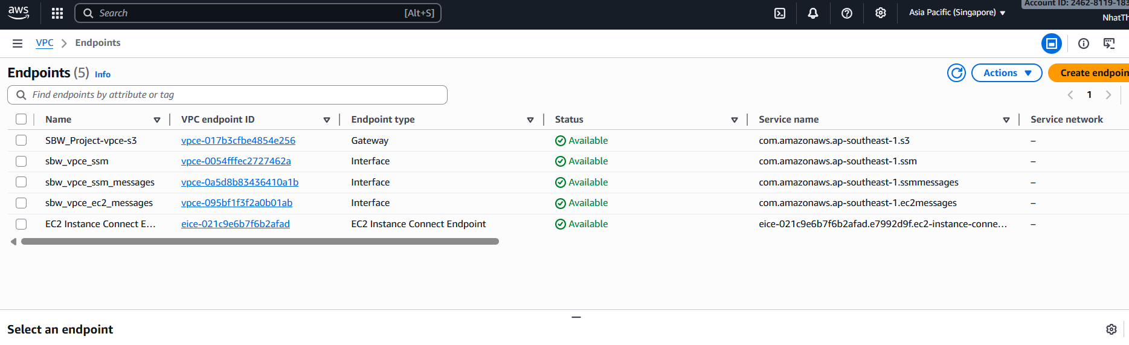Screen dimensions: 1129x345
Task: Click the Available status icon for sbw_vpce_ssm
Action: [x=561, y=161]
